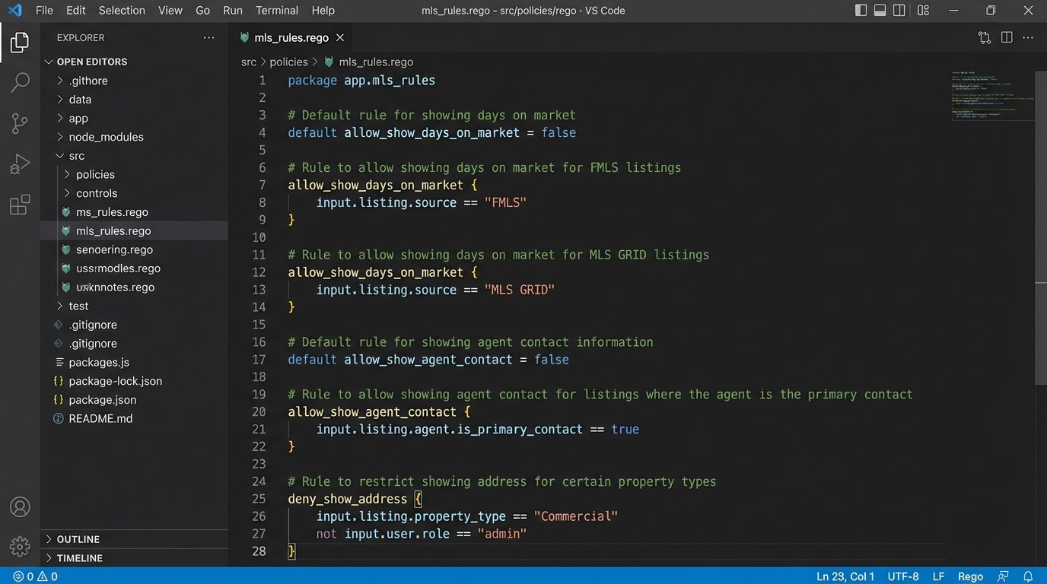1047x584 pixels.
Task: Open the Run and Debug view
Action: point(20,164)
